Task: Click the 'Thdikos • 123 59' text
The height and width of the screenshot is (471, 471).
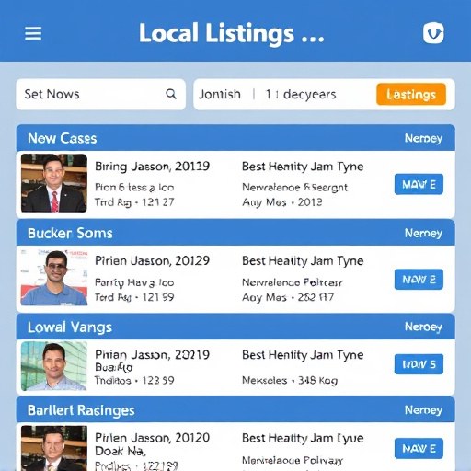Action: pyautogui.click(x=134, y=381)
